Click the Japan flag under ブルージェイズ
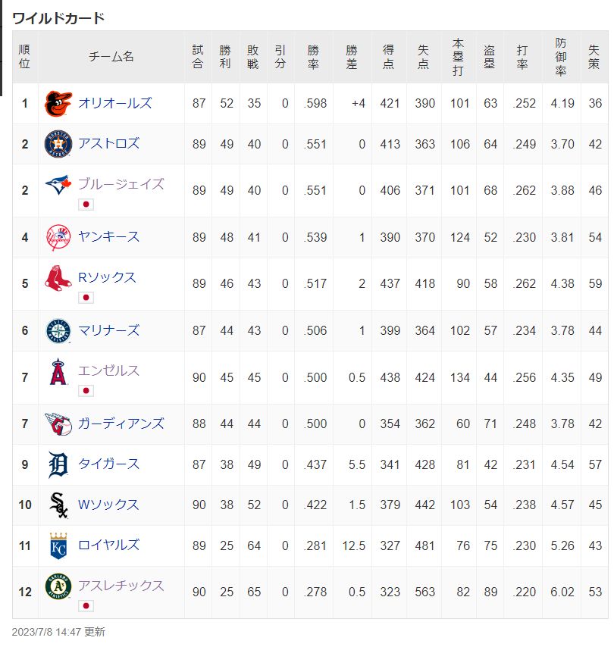614x647 pixels. 86,205
